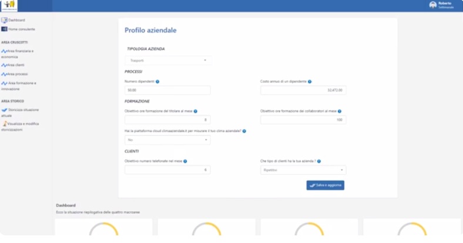Go to Home consulente in the sidebar
The height and width of the screenshot is (243, 463).
(x=21, y=29)
